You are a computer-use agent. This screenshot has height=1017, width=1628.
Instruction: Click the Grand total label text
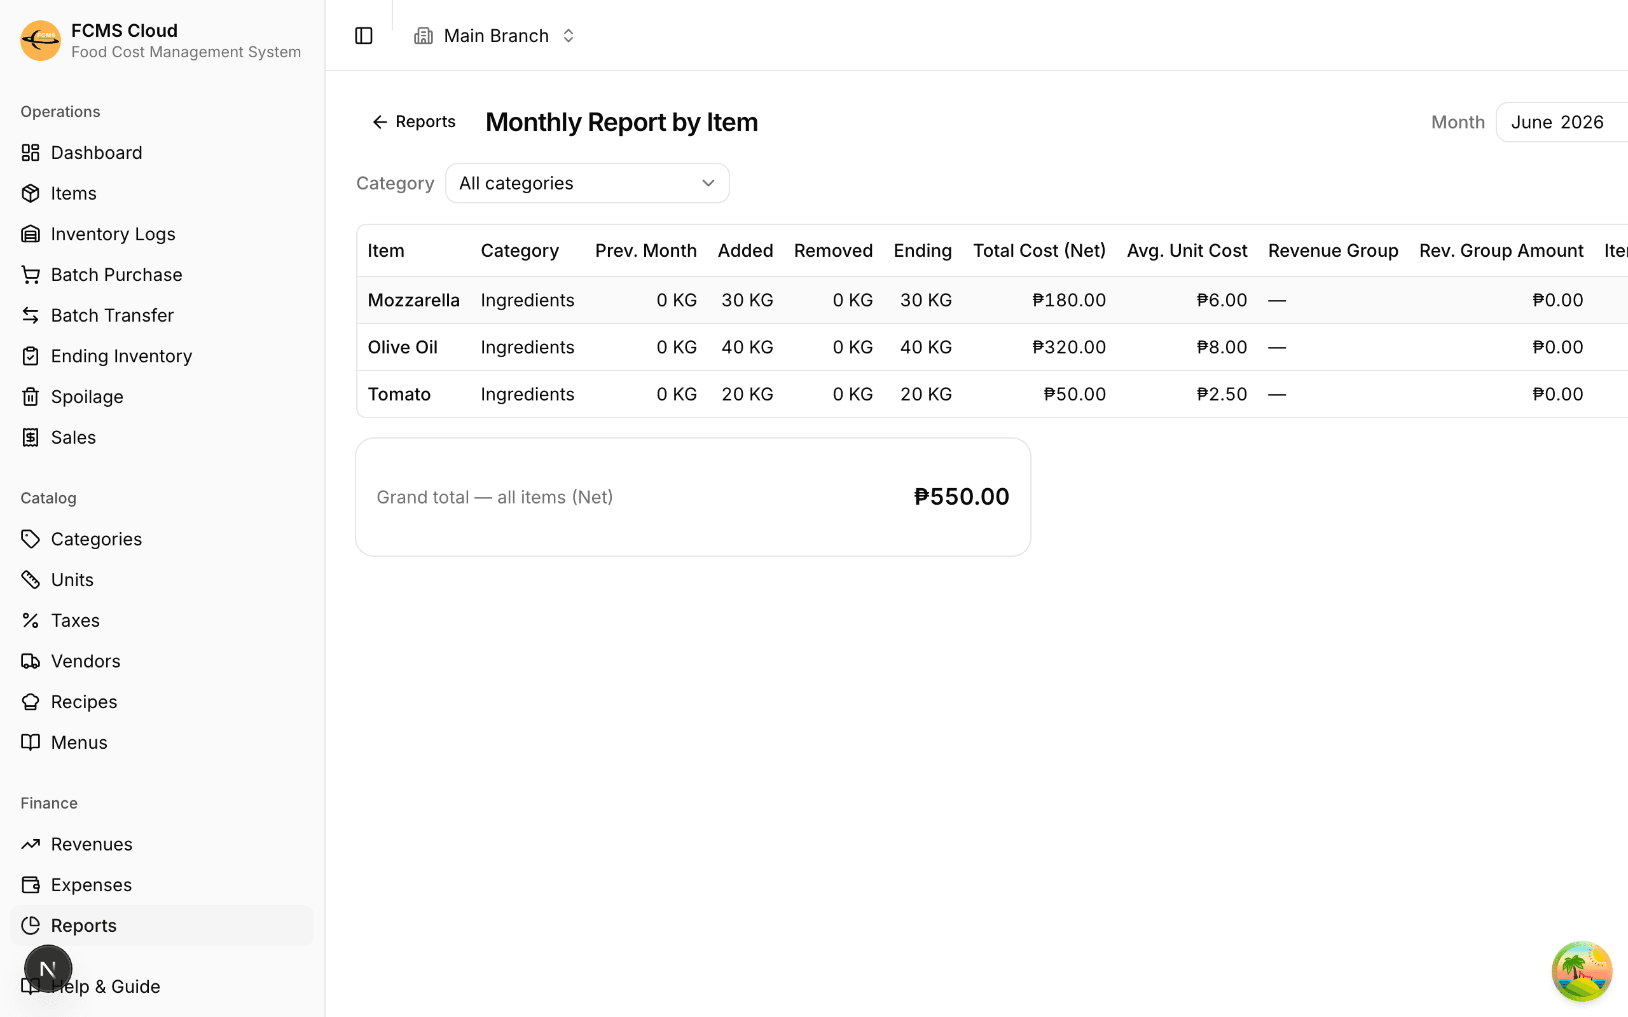(495, 497)
